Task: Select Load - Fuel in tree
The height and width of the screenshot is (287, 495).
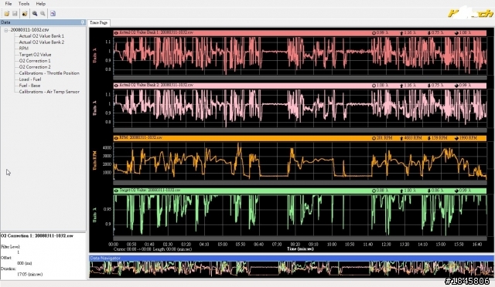Action: 30,79
